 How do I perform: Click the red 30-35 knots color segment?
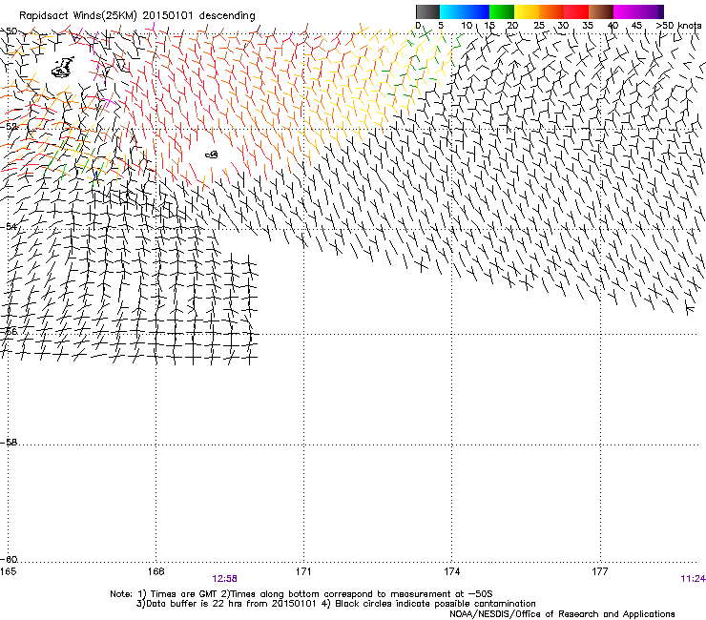(576, 11)
